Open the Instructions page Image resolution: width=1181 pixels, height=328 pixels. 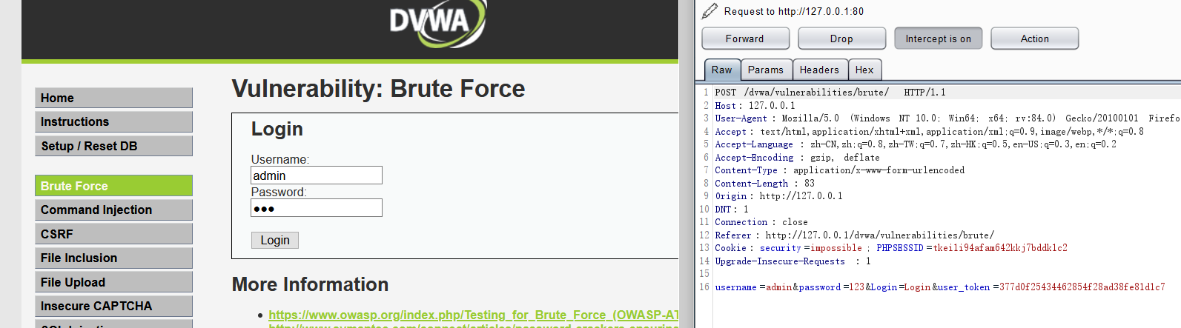pyautogui.click(x=113, y=121)
